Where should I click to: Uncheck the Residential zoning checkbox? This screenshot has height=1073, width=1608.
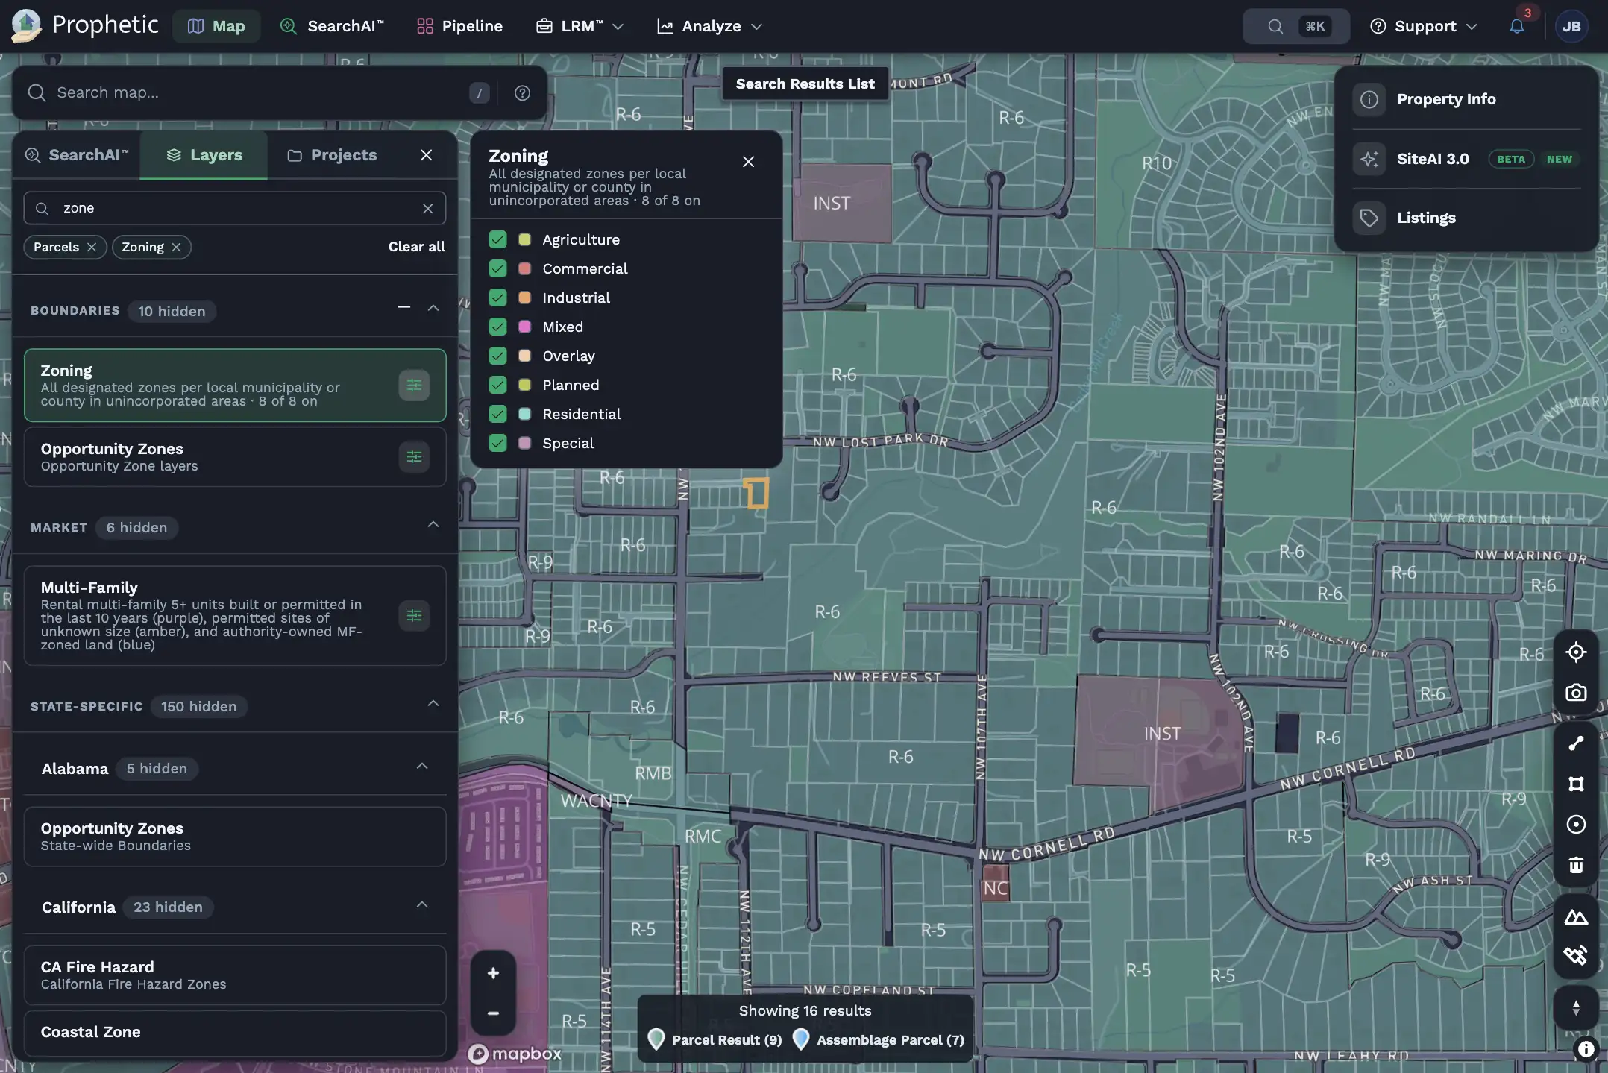tap(497, 414)
